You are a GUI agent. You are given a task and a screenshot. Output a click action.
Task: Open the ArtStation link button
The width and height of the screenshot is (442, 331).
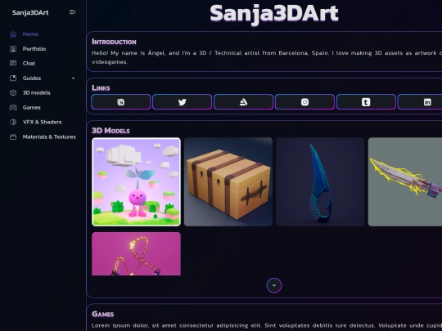[244, 102]
